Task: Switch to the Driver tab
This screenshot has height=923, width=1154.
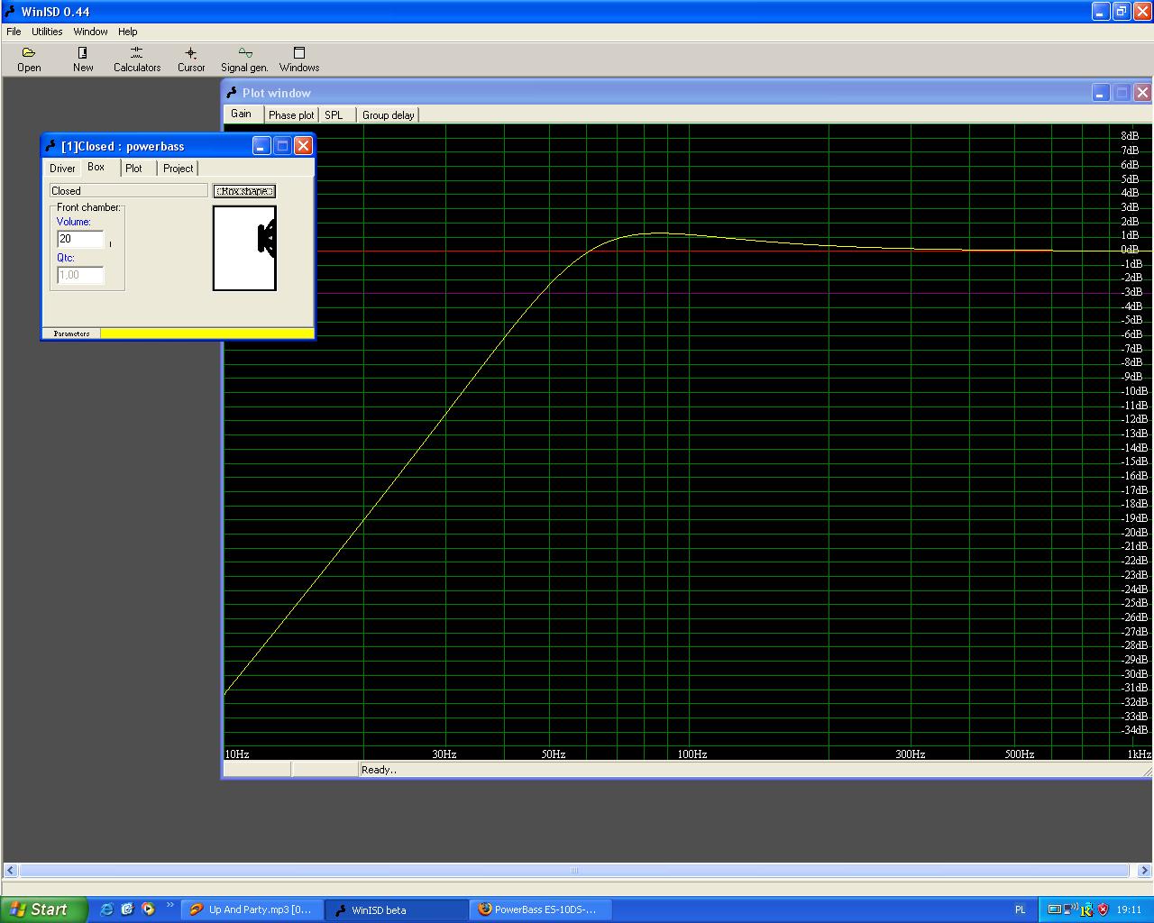Action: [x=62, y=169]
